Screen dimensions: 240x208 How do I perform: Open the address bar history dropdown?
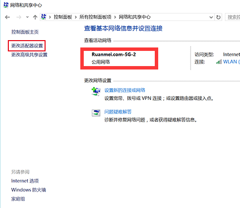211,17
